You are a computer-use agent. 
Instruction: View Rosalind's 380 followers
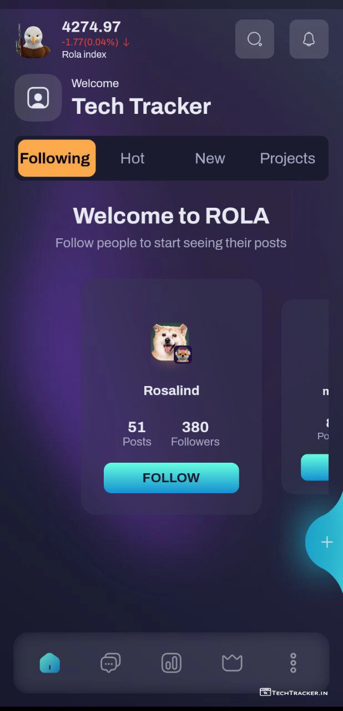(195, 433)
